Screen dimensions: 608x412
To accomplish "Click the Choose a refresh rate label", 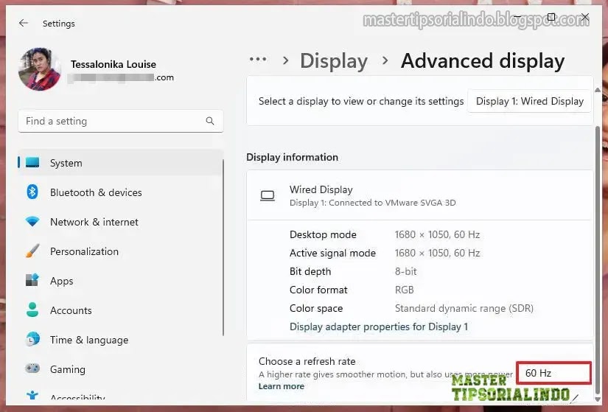I will click(x=307, y=361).
